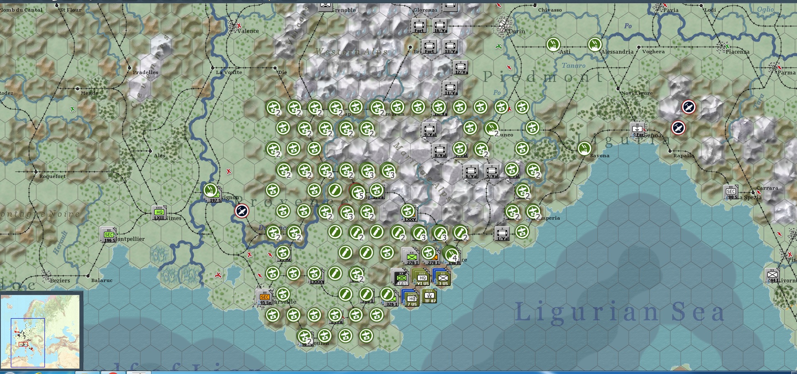This screenshot has width=797, height=374.
Task: Select the 5/Val fortress unit
Action: coord(492,171)
